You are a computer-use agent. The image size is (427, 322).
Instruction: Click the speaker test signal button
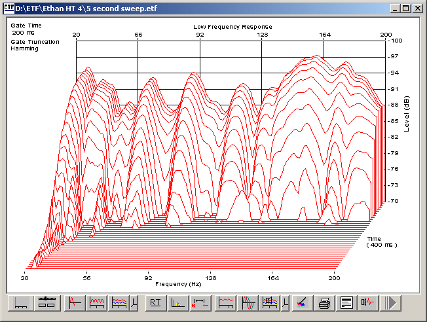click(369, 303)
